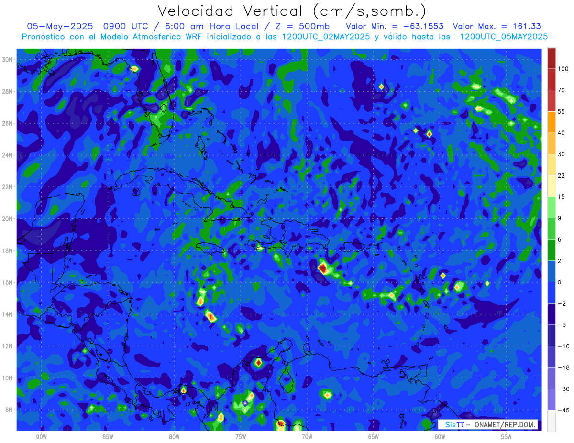The height and width of the screenshot is (443, 574).
Task: Click the '90W' longitude label
Action: (42, 437)
